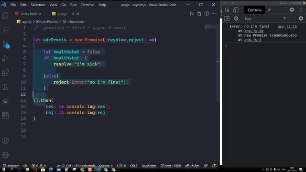Follow the app.js:3 stack trace link
Screen dimensions: 306x172
[253, 40]
